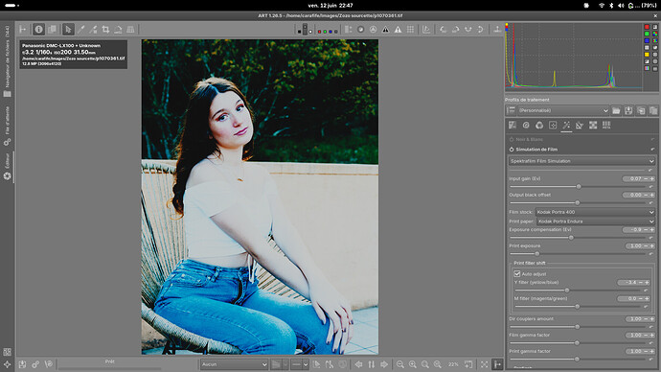Adjust the Output black offset slider
This screenshot has width=661, height=372.
[x=578, y=202]
